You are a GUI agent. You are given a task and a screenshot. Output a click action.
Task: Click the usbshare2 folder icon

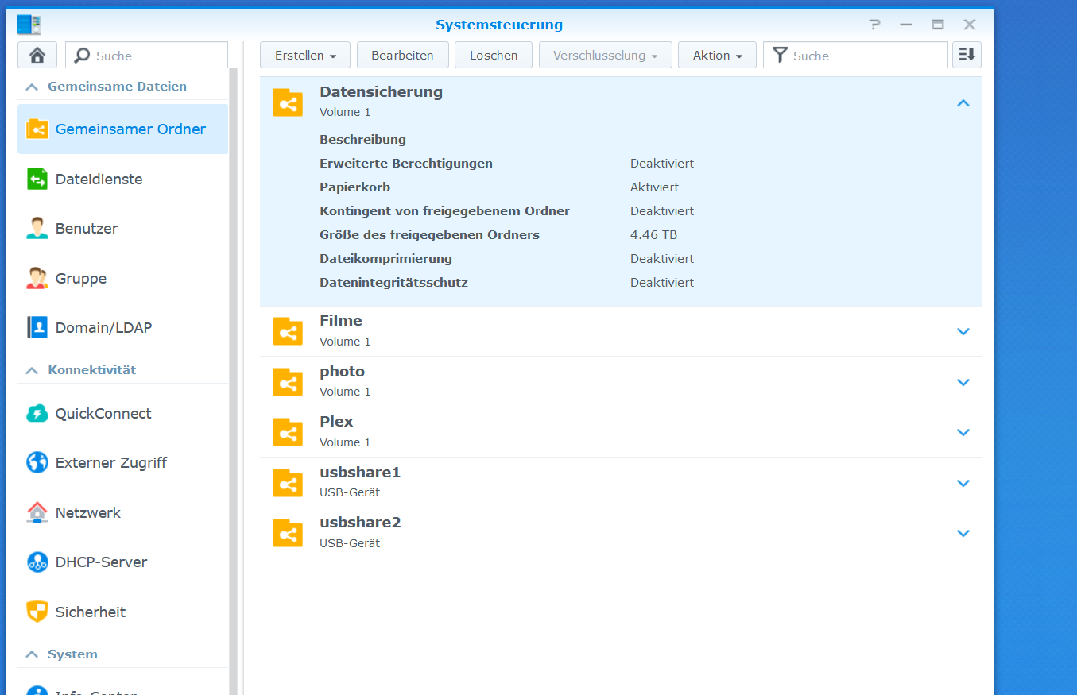coord(288,533)
